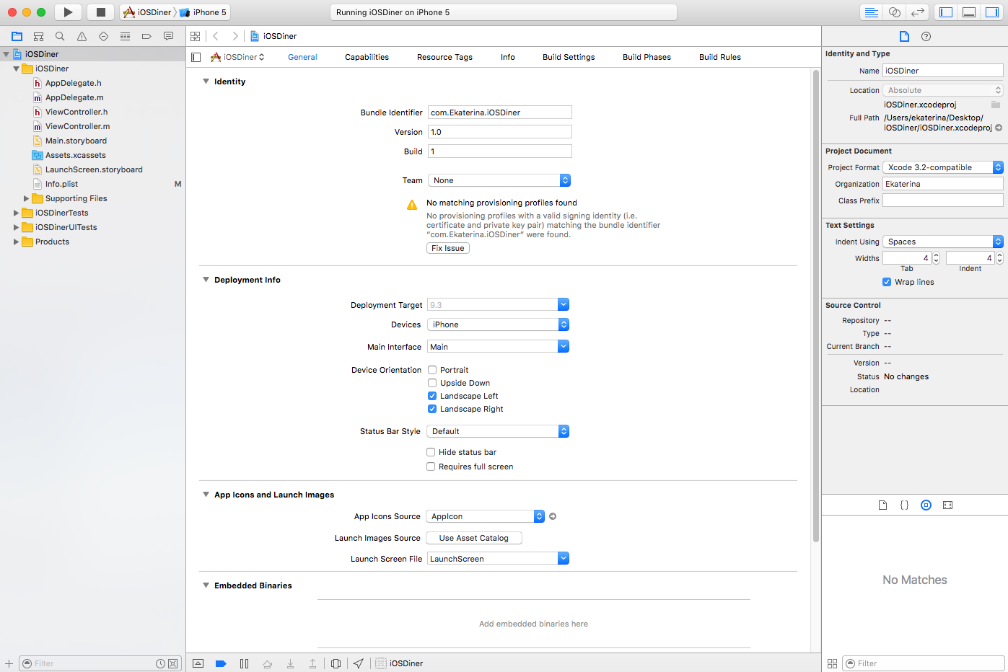Open the debug navigator

click(125, 36)
